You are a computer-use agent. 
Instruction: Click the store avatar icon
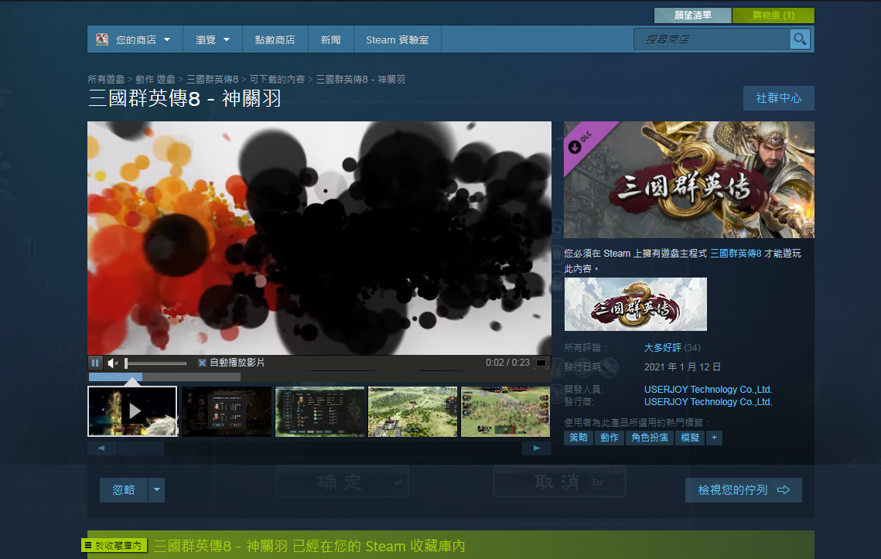(101, 39)
